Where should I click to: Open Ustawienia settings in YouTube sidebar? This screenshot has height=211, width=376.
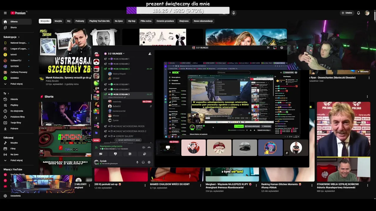point(16,196)
